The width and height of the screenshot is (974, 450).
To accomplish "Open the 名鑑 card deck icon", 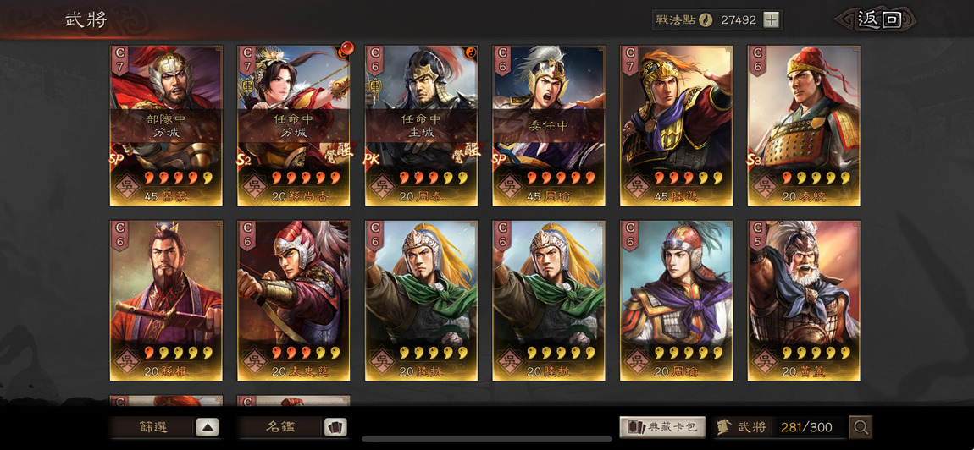I will pyautogui.click(x=335, y=427).
